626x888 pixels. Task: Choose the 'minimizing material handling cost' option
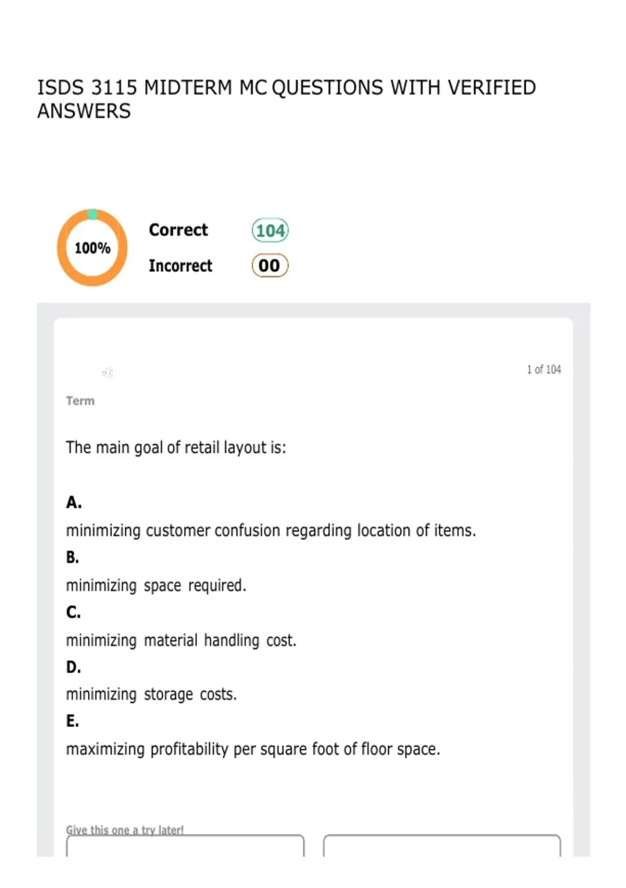[x=181, y=640]
